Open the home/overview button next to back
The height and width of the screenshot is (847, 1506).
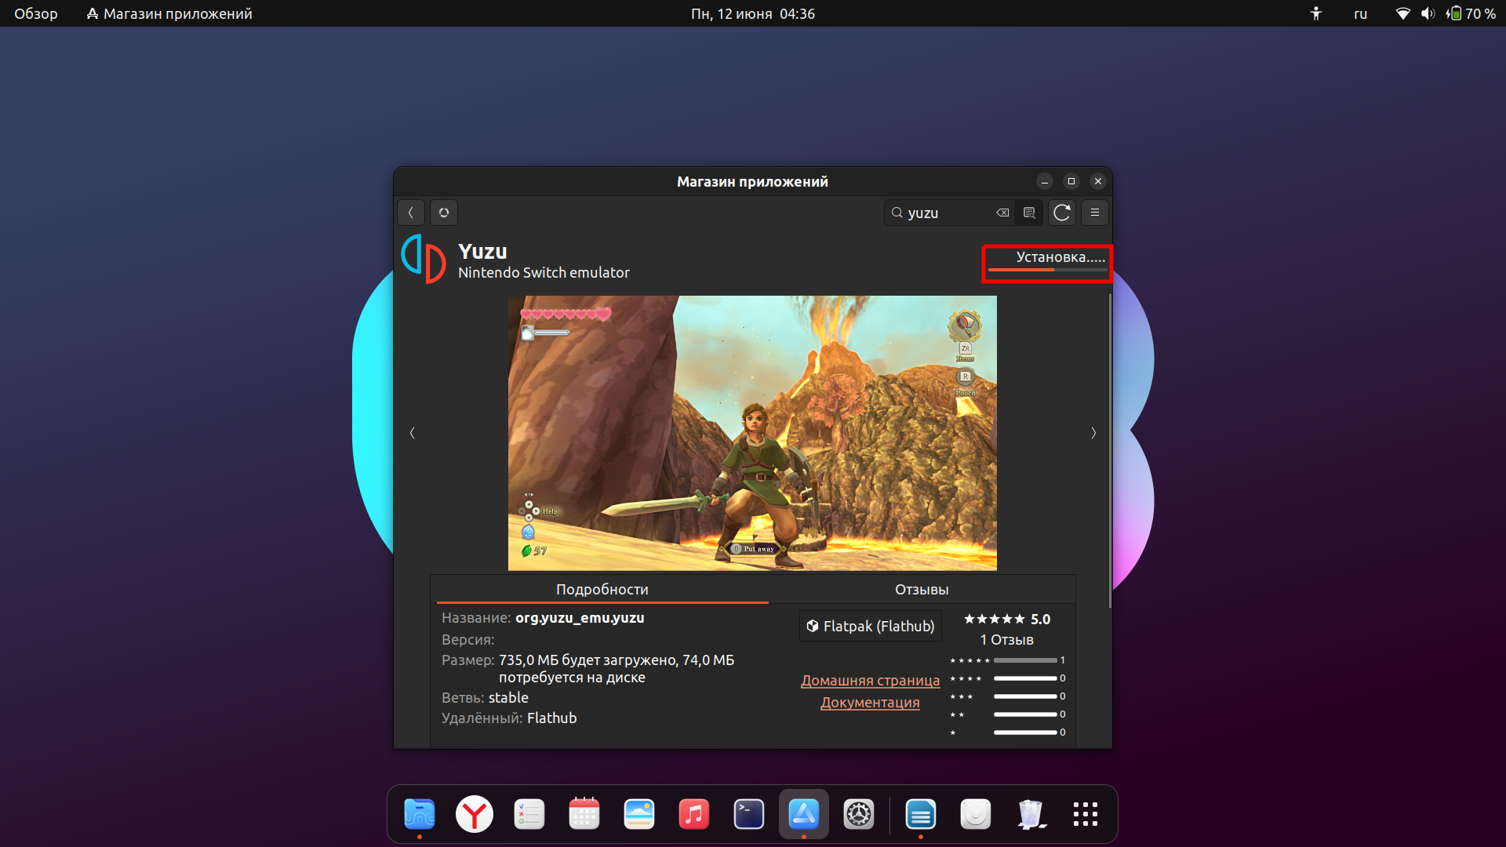coord(444,213)
